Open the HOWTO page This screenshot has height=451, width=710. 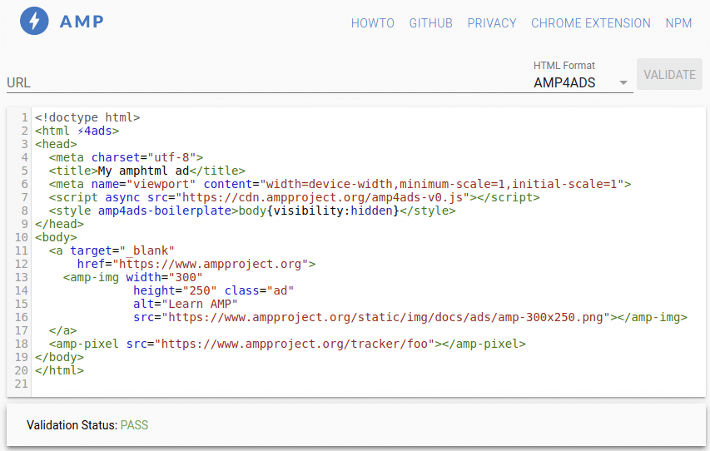(373, 23)
